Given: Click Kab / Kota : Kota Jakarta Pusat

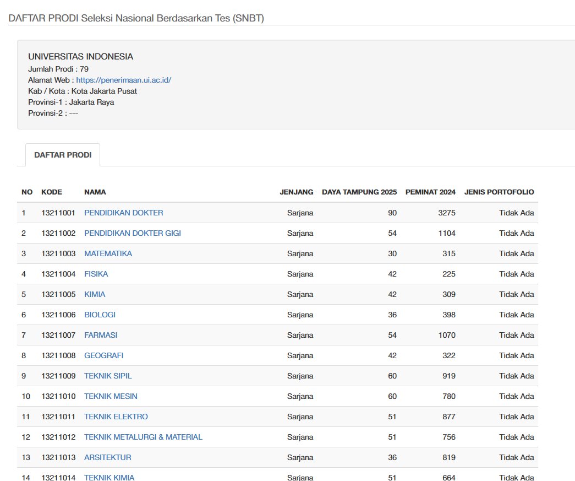Looking at the screenshot, I should pyautogui.click(x=83, y=91).
